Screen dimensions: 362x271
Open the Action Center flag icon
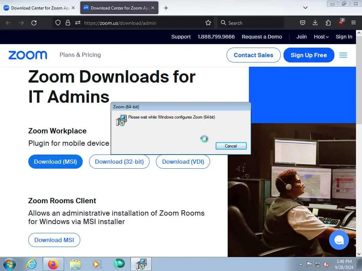click(x=309, y=264)
